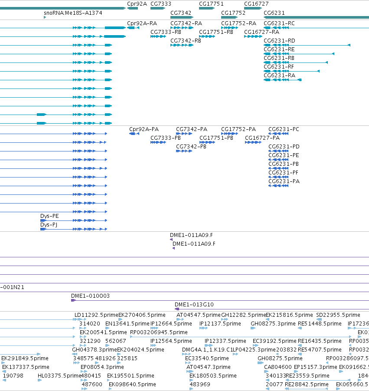The width and height of the screenshot is (369, 391).
Task: Select EST label EK215816.5prime
Action: tap(289, 315)
